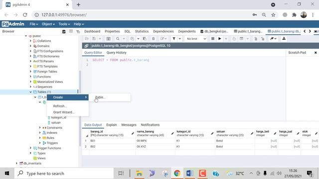Click the Filter funnel icon
This screenshot has height=179, width=319.
click(x=174, y=39)
